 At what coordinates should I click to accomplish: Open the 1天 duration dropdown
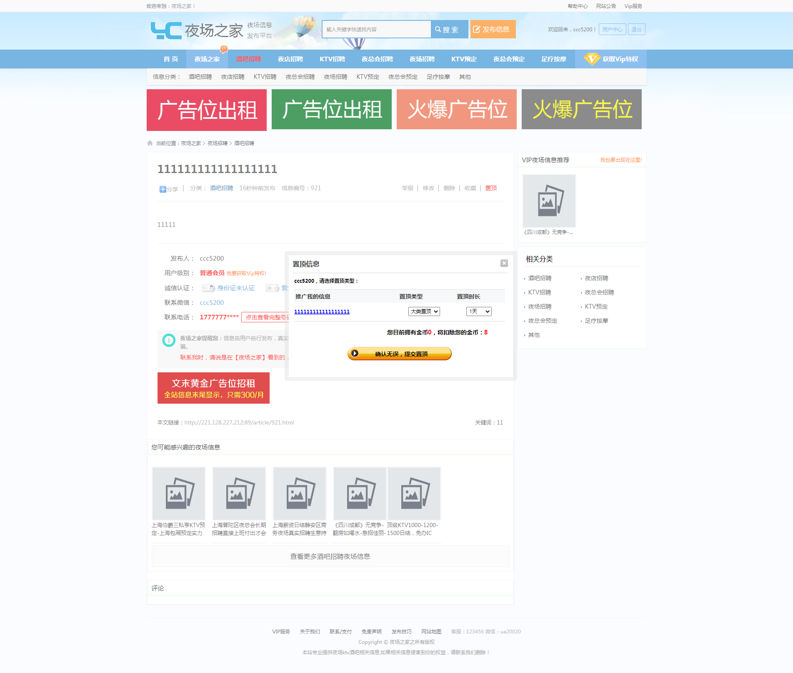click(479, 311)
